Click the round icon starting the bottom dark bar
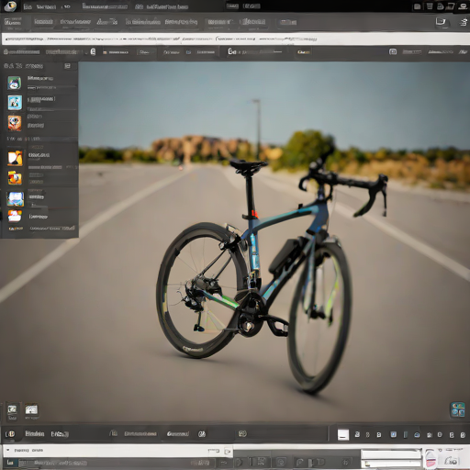This screenshot has height=470, width=470. pos(11,434)
